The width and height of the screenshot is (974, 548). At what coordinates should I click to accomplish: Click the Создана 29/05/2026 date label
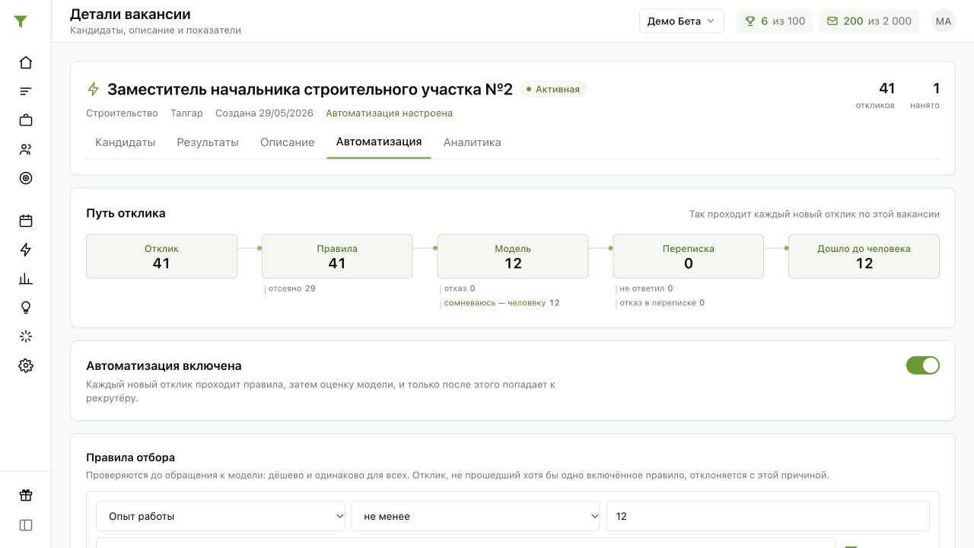pyautogui.click(x=264, y=113)
